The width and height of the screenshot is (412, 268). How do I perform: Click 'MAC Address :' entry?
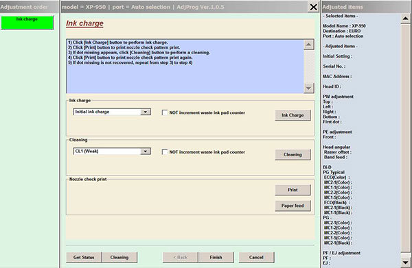337,76
